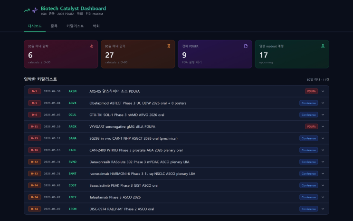Expand the ABVX row chevron
The image size is (353, 221).
[323, 103]
